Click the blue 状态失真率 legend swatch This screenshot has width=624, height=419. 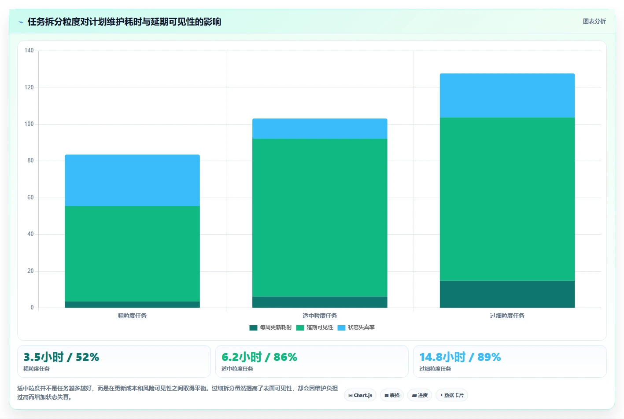point(341,327)
